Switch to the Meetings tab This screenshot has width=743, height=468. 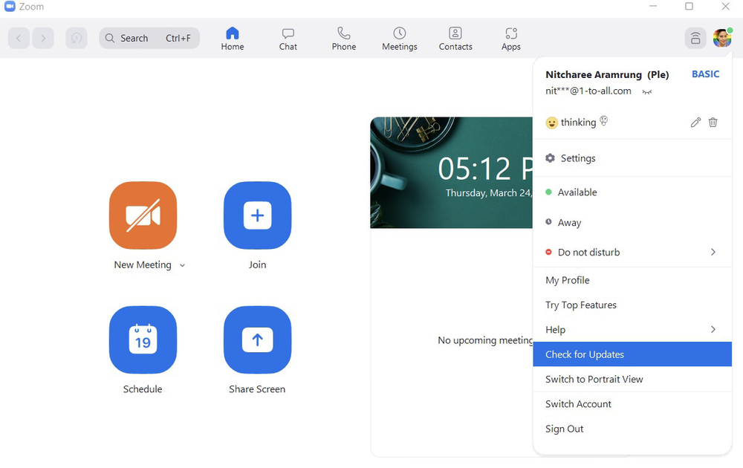[400, 39]
